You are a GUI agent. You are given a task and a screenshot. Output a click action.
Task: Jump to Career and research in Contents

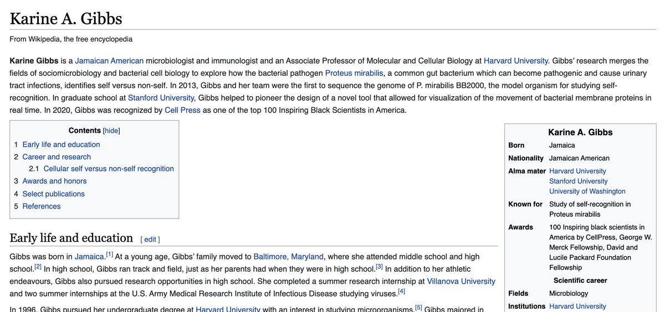(x=57, y=157)
